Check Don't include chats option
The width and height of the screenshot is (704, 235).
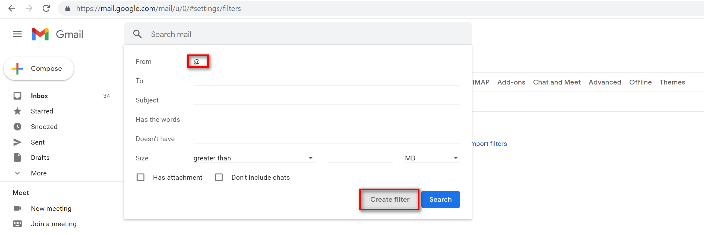pos(219,177)
